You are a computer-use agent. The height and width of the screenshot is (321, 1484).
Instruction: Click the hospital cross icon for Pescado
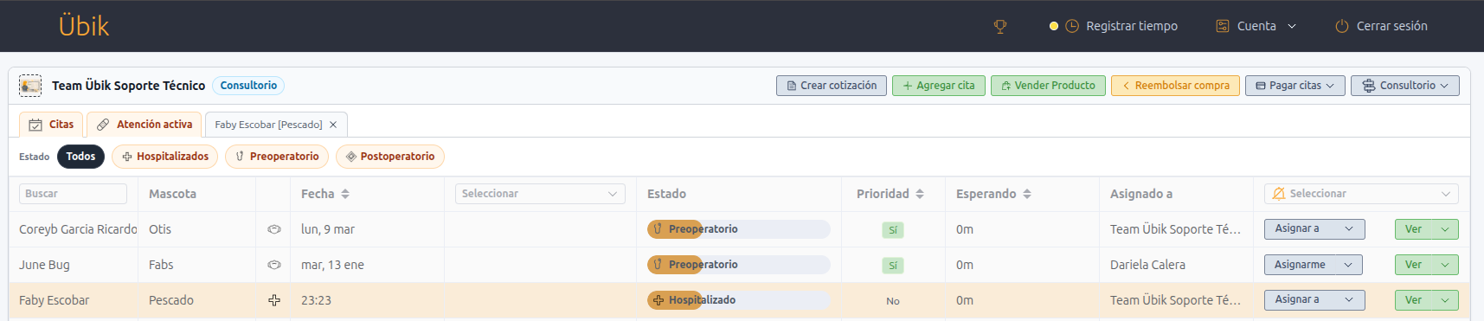[274, 300]
